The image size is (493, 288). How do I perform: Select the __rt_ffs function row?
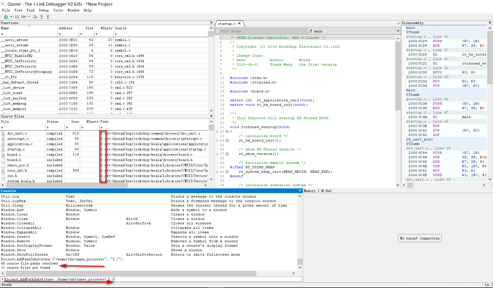coord(104,77)
